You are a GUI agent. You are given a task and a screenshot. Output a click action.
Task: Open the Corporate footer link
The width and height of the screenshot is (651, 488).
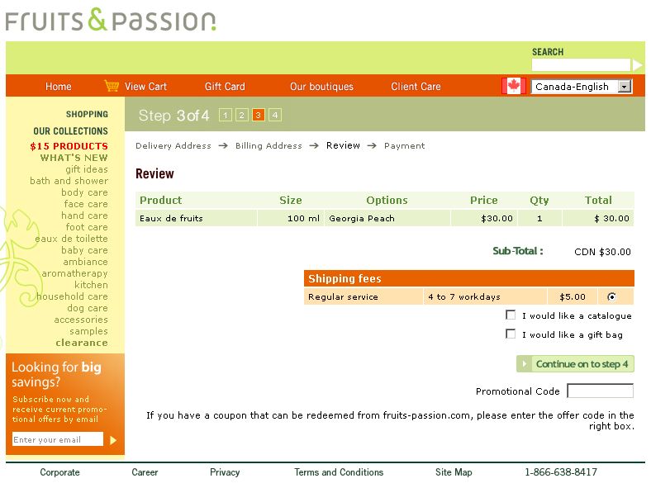59,472
